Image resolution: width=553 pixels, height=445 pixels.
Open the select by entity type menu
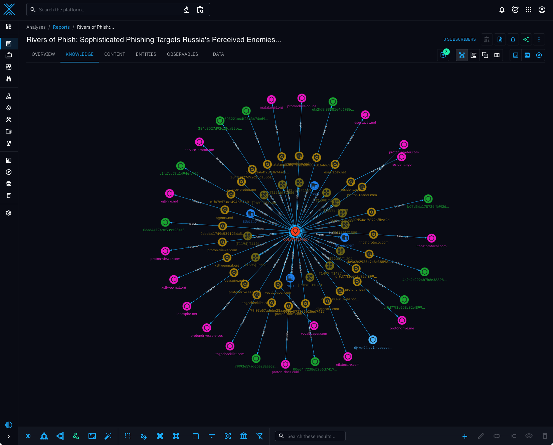click(x=176, y=436)
